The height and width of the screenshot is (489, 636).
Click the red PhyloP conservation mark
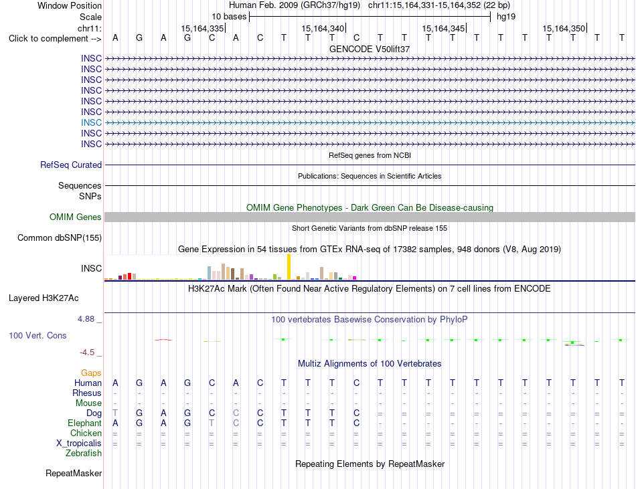click(163, 340)
